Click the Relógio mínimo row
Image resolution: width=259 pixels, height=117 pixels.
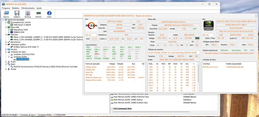point(115,67)
